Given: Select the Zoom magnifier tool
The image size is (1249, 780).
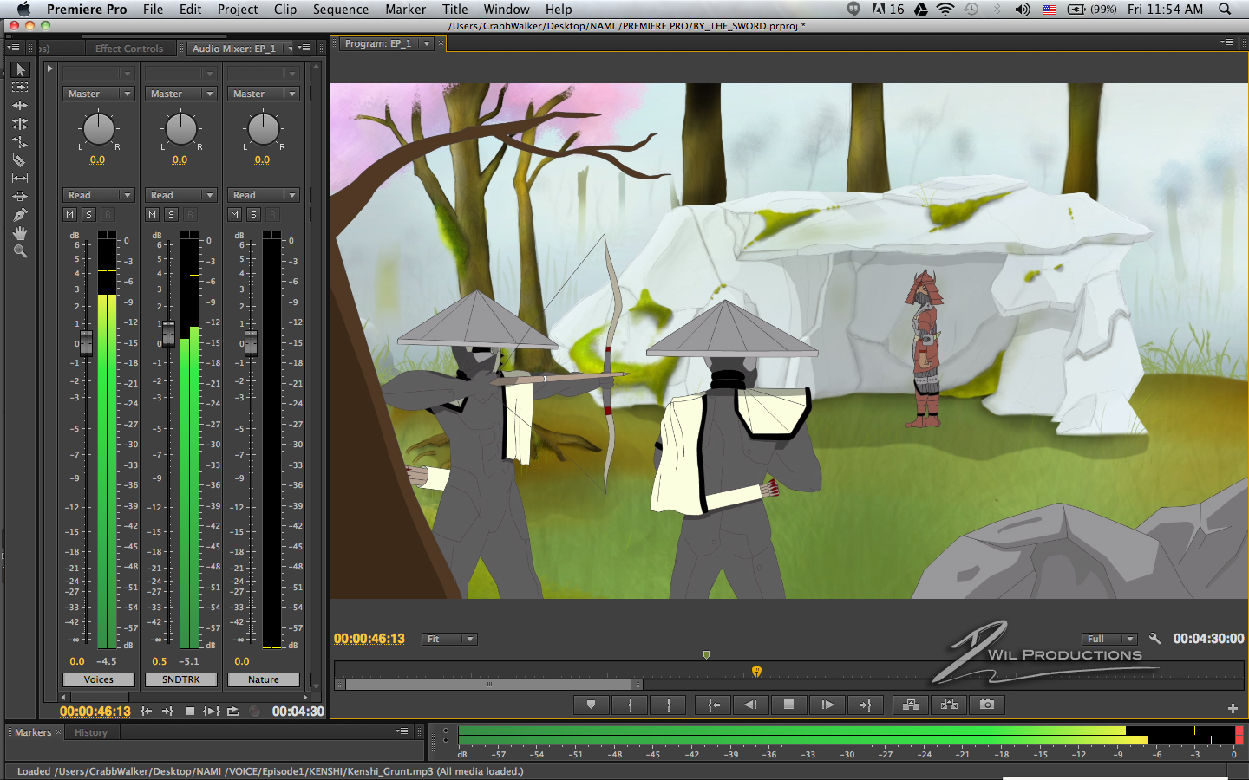Looking at the screenshot, I should click(20, 251).
